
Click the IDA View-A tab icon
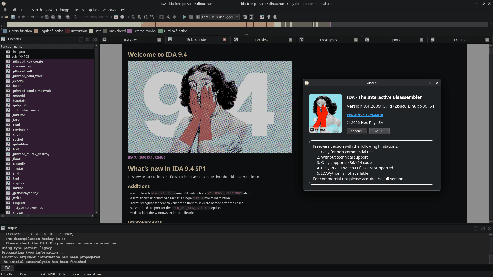click(105, 39)
